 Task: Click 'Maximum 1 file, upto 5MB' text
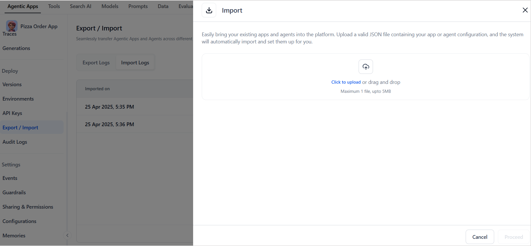(x=366, y=91)
